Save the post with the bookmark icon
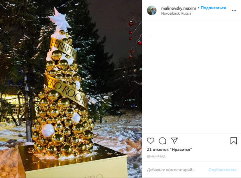Image resolution: width=241 pixels, height=178 pixels. tap(234, 141)
